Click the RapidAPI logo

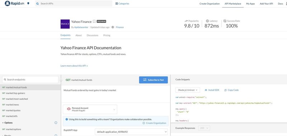[x=14, y=4]
